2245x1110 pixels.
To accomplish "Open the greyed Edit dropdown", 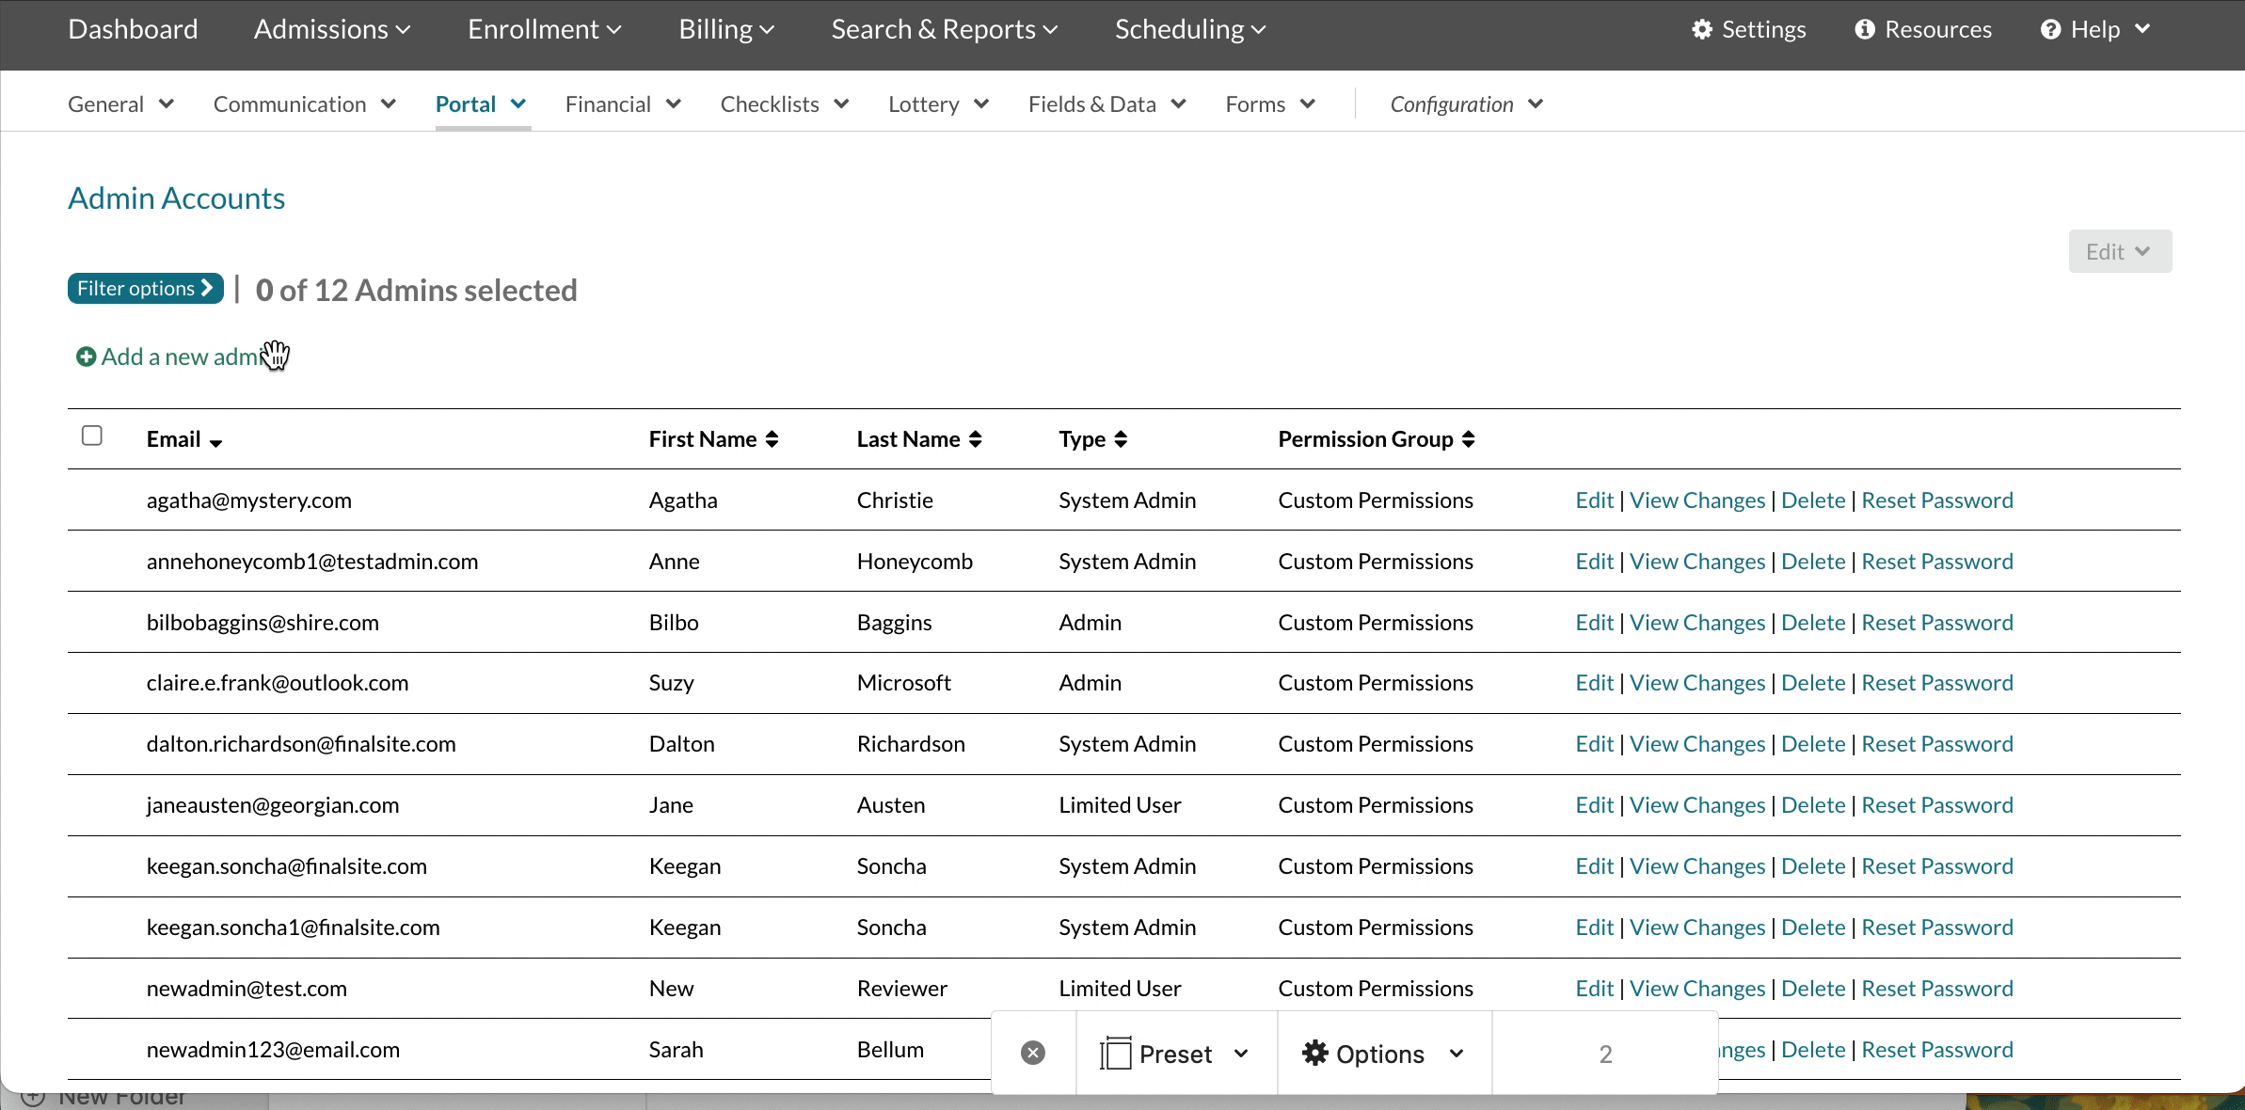I will point(2119,252).
